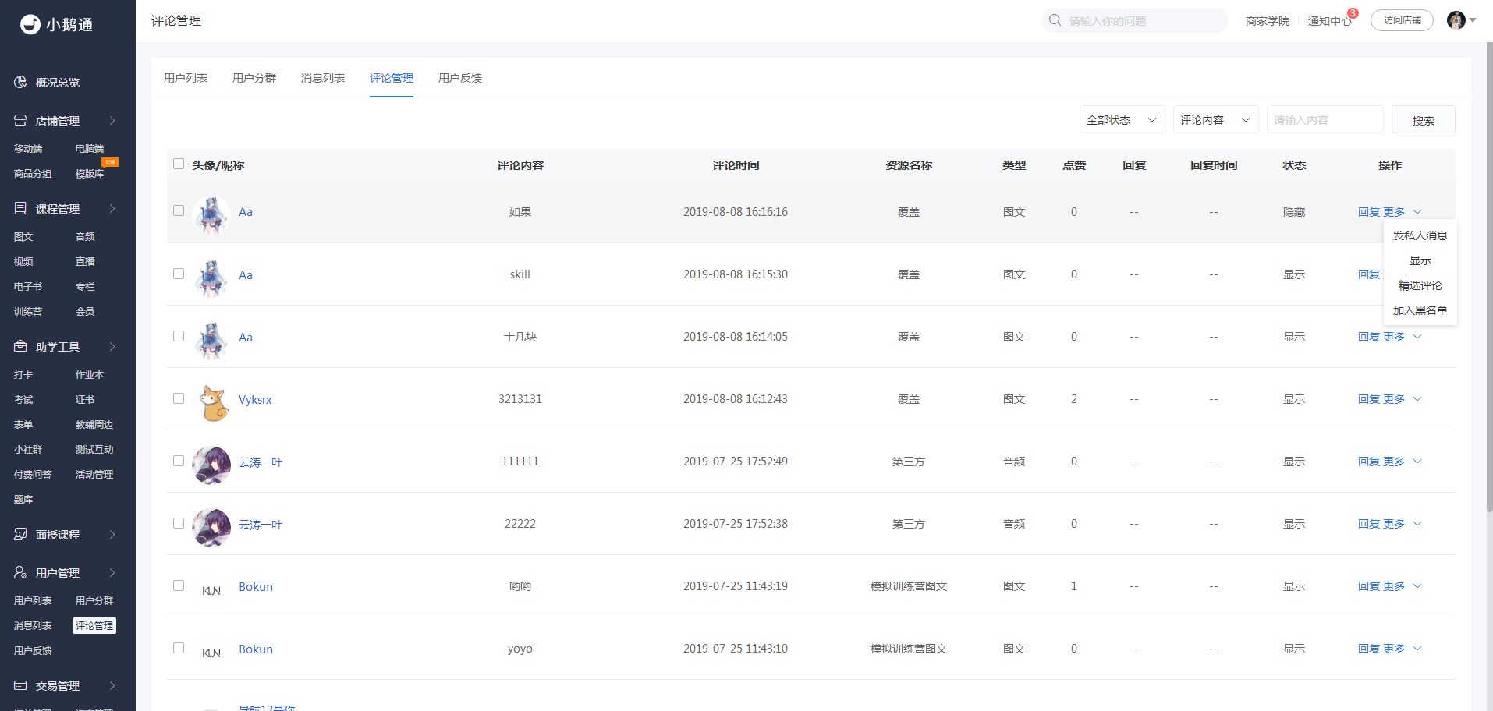1493x711 pixels.
Task: Choose 发私人消息 from the open menu
Action: pyautogui.click(x=1420, y=235)
